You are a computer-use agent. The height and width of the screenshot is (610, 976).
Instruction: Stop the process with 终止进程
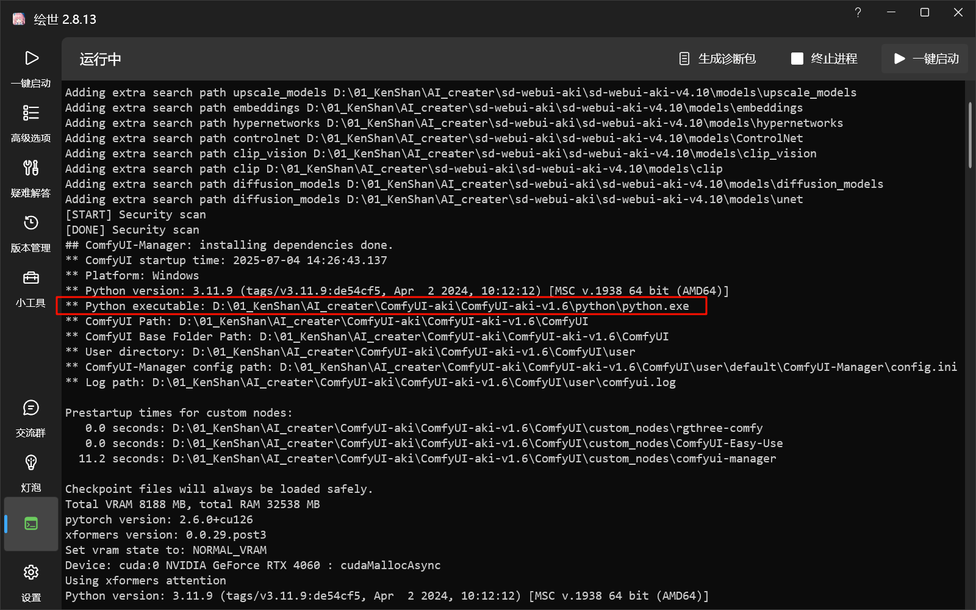coord(824,59)
